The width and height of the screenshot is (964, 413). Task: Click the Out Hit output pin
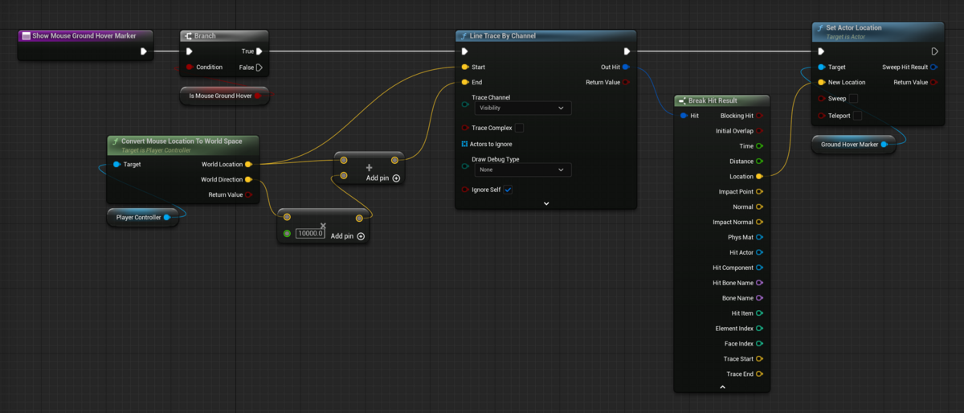[x=626, y=67]
